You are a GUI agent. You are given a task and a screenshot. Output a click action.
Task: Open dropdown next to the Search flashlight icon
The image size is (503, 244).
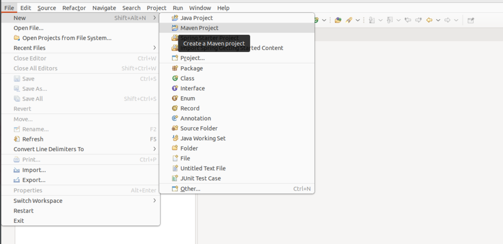click(x=358, y=20)
